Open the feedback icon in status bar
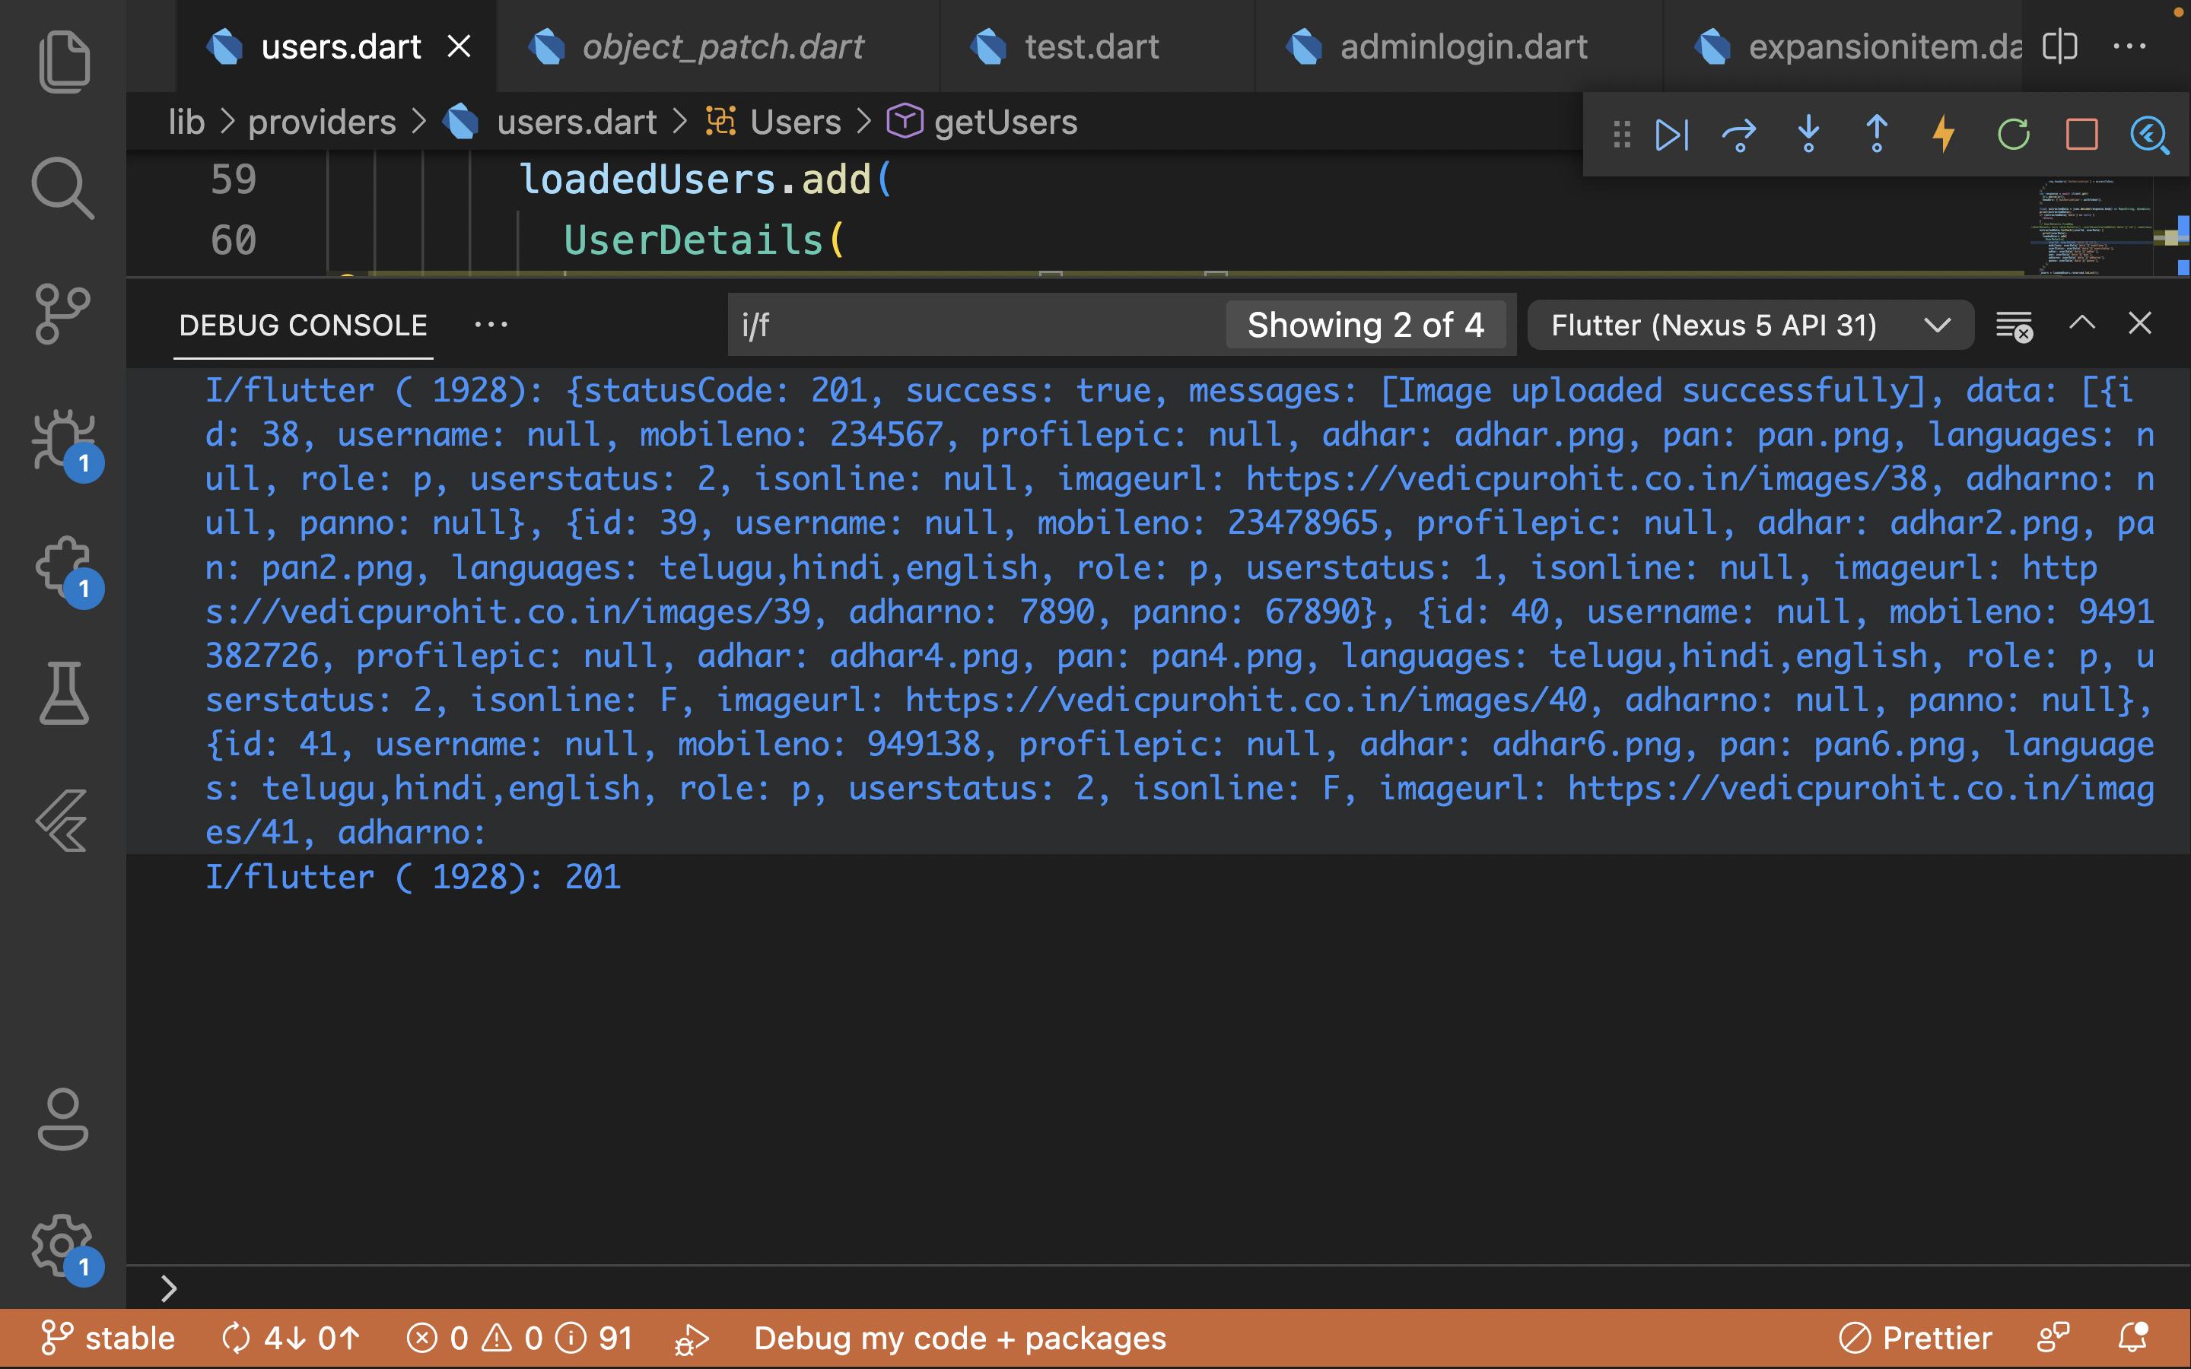This screenshot has height=1369, width=2191. point(2053,1339)
